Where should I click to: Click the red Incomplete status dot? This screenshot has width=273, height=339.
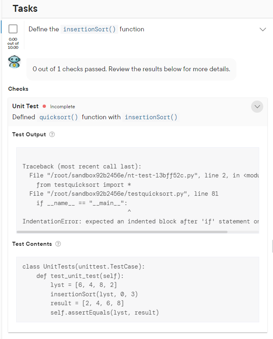[x=44, y=106]
